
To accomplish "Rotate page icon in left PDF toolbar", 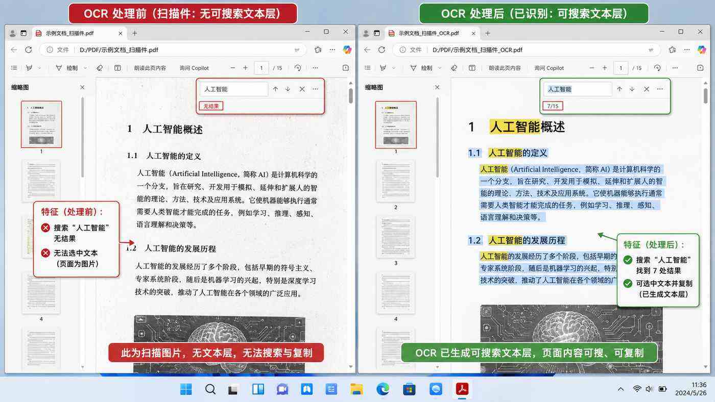I will pos(298,68).
